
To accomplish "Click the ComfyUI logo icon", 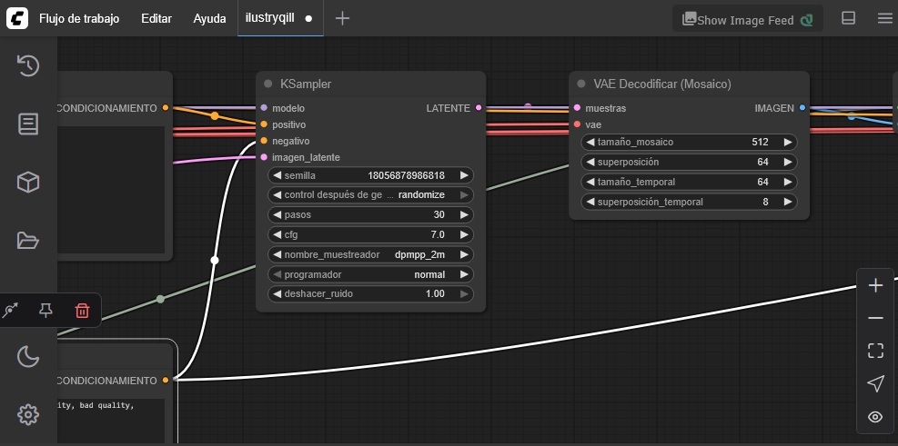I will coord(16,18).
